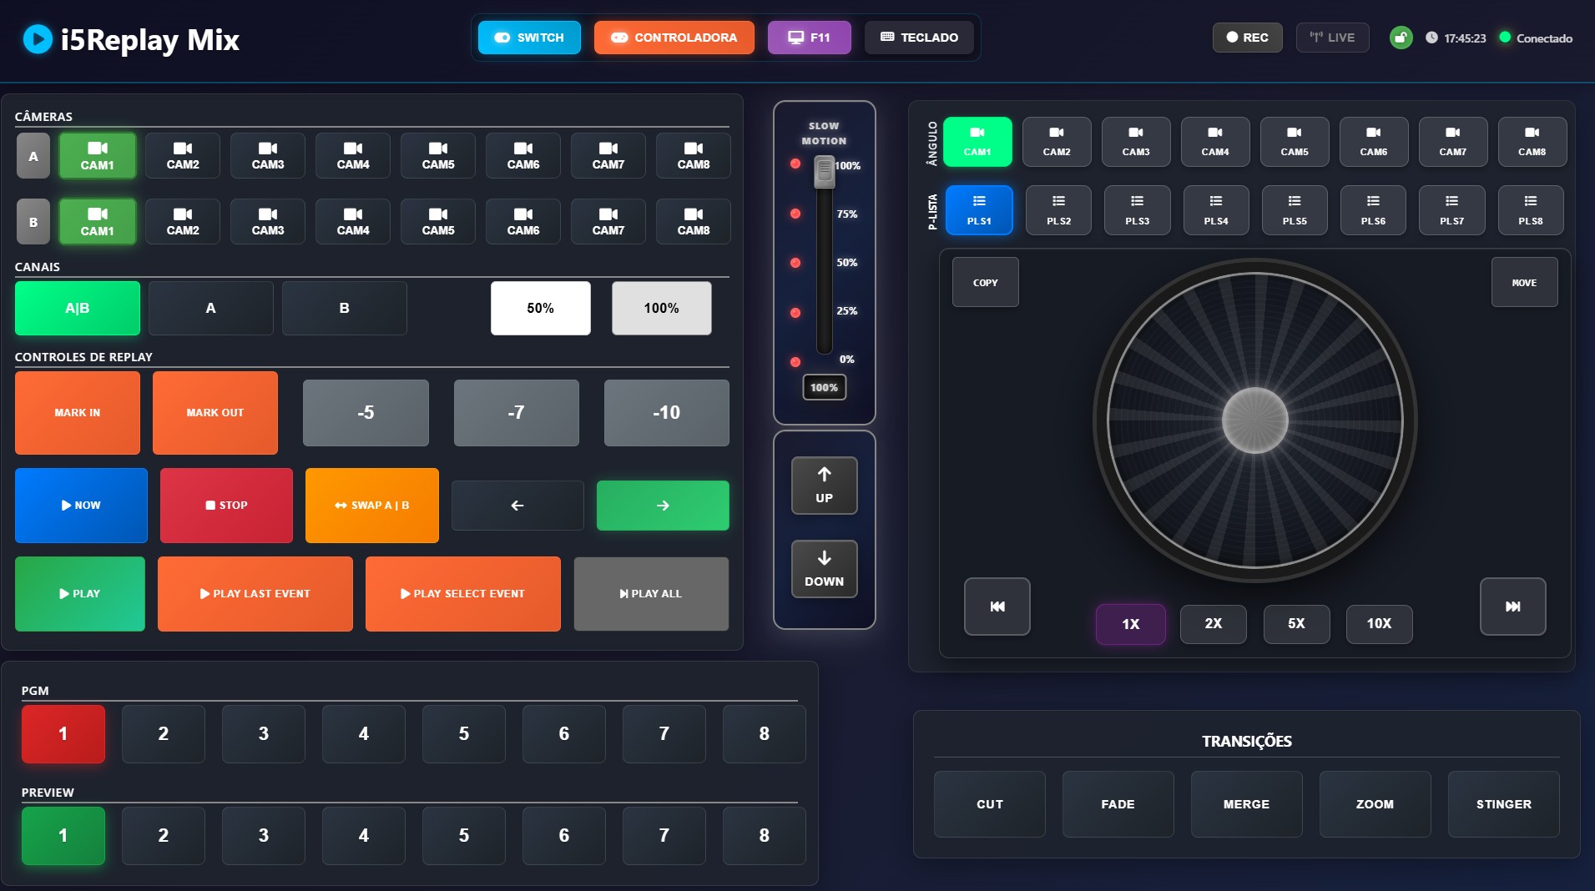Toggle the REC recording button
This screenshot has width=1595, height=891.
click(x=1247, y=38)
